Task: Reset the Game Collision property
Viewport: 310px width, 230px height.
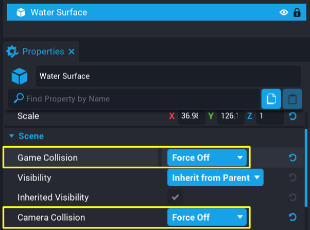Action: [292, 157]
